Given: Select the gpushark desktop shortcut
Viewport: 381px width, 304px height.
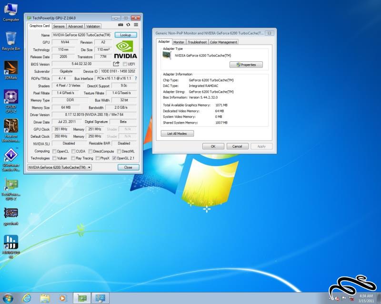Looking at the screenshot, I should 11,217.
